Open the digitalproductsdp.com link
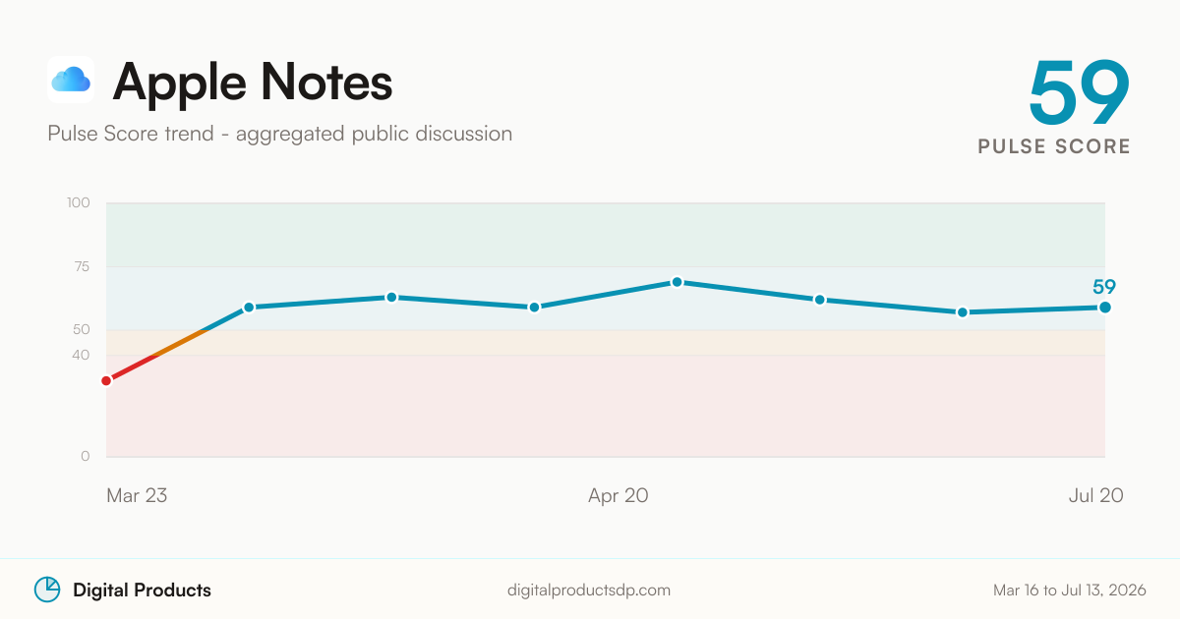The width and height of the screenshot is (1180, 619). [589, 591]
